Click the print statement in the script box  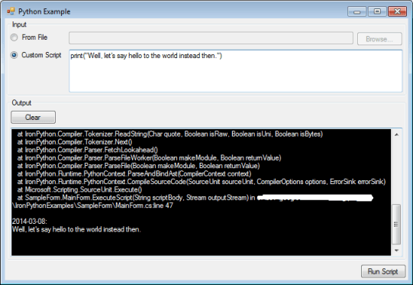146,56
